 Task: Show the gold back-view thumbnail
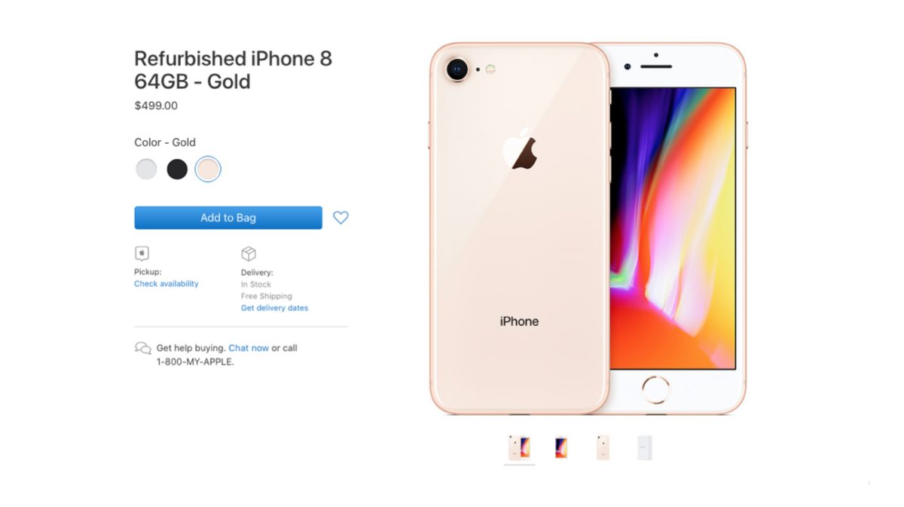603,447
